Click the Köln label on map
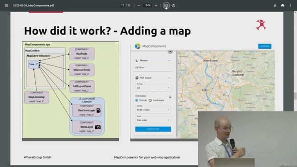This screenshot has width=297, height=167. click(x=205, y=90)
